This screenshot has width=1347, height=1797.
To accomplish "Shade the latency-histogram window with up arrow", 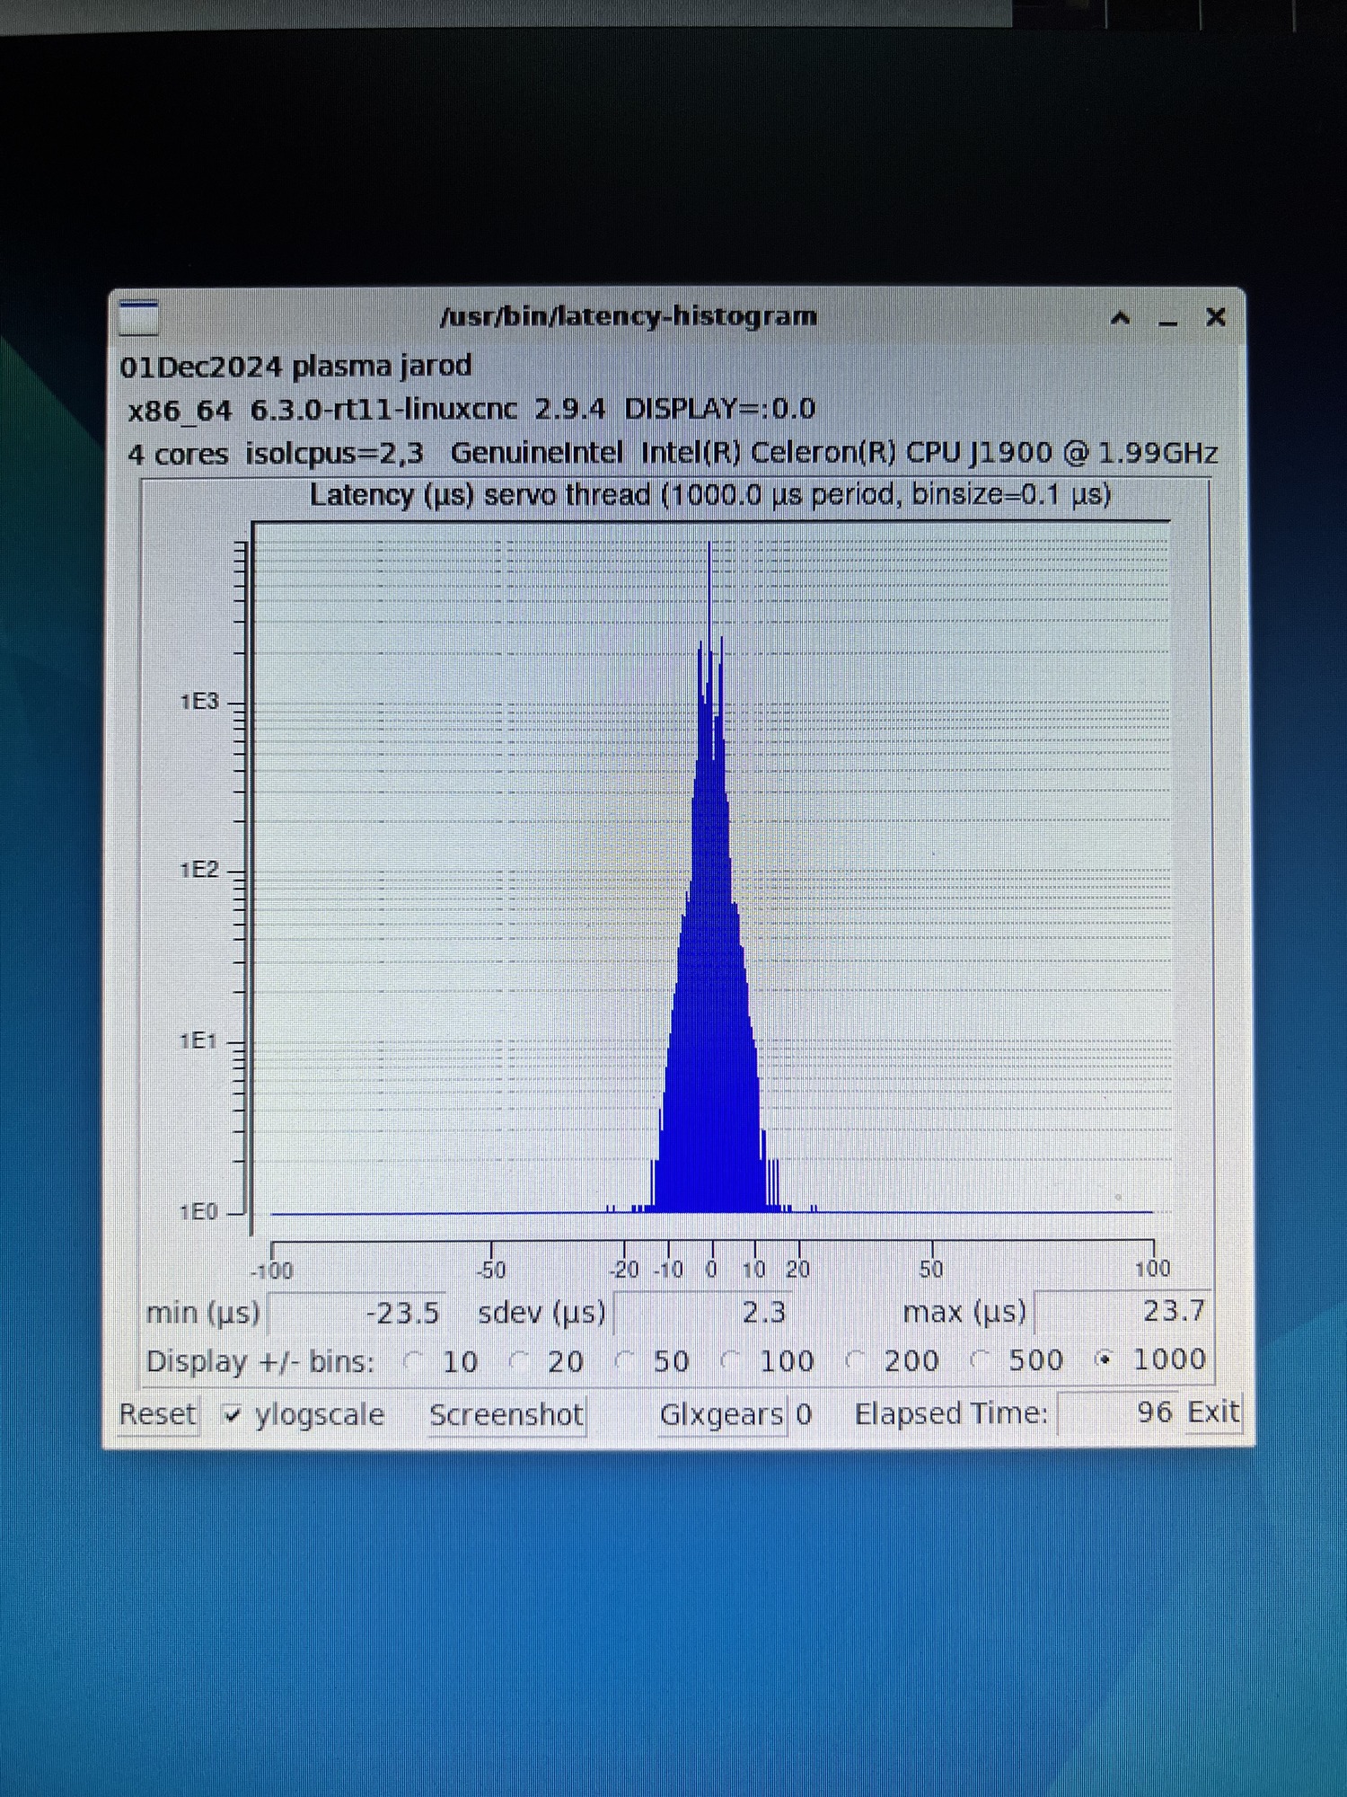I will pos(1120,317).
